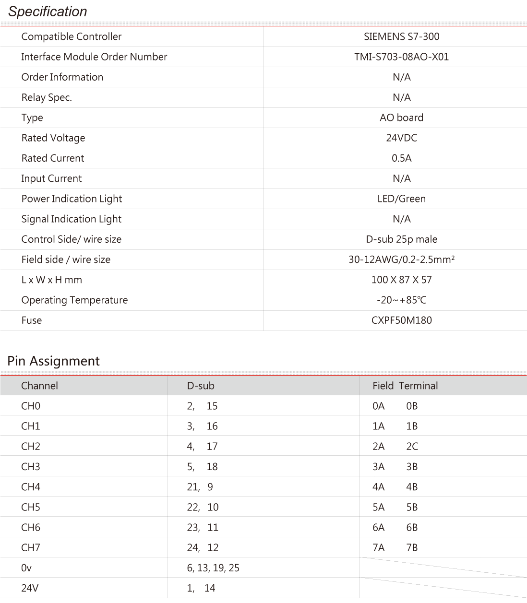Click the 'Type' row label
The image size is (527, 603).
point(32,118)
